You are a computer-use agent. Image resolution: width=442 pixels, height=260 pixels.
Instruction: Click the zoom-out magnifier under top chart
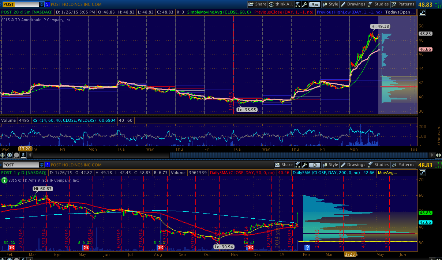[16, 155]
